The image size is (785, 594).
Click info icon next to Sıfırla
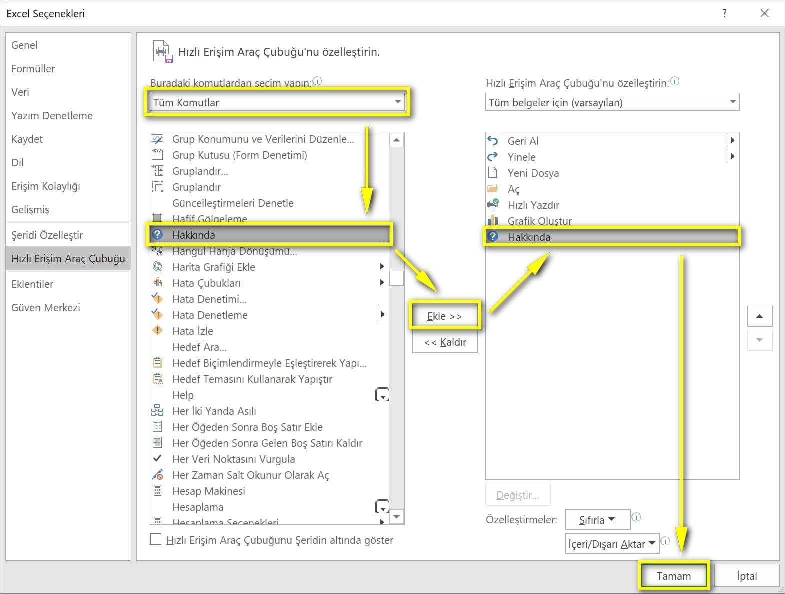tap(636, 517)
